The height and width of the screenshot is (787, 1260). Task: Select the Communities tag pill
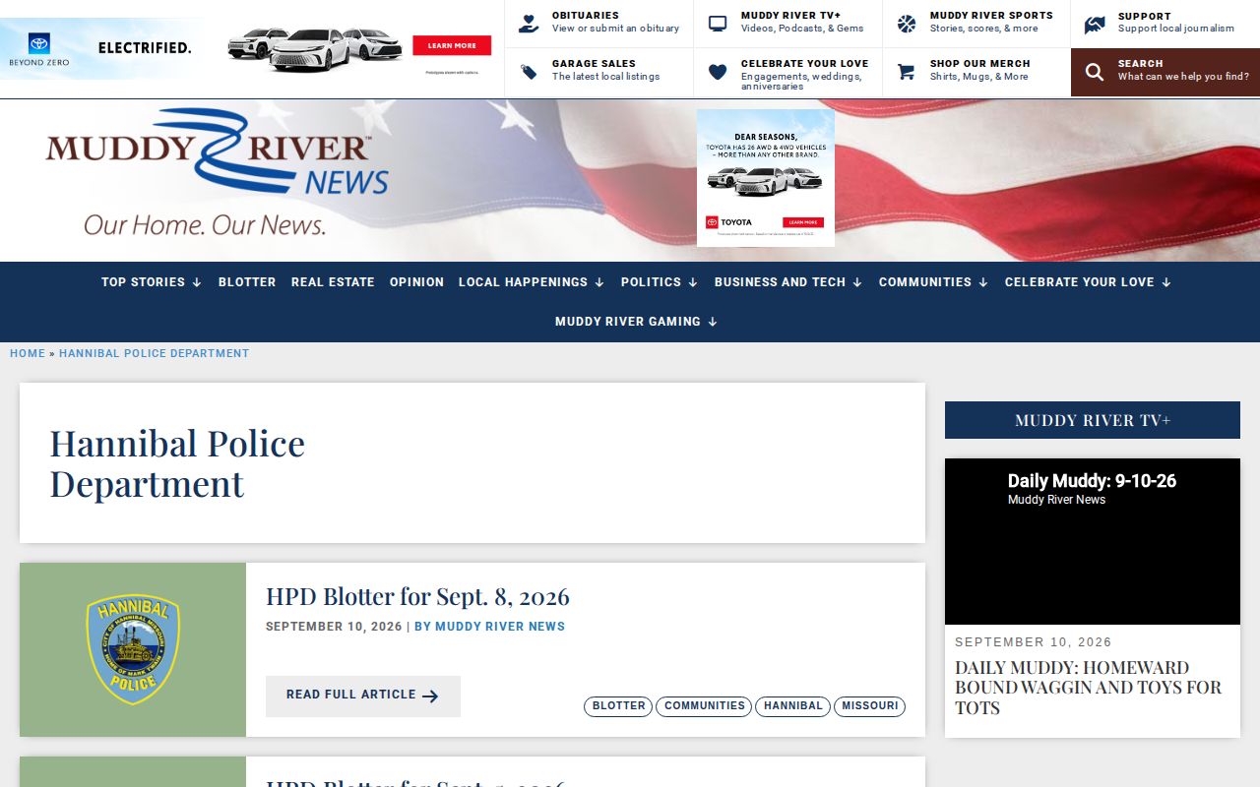pyautogui.click(x=704, y=706)
